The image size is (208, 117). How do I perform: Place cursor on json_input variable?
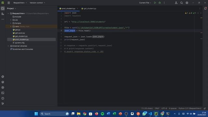point(70,31)
